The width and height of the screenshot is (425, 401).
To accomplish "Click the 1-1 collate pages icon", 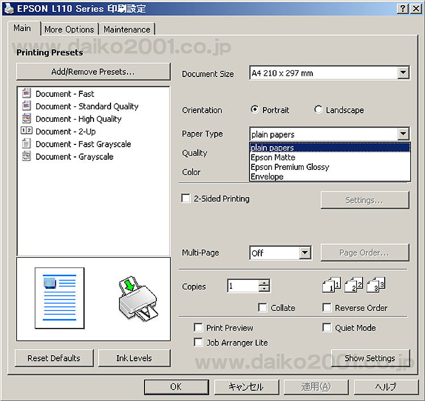I will (x=331, y=285).
